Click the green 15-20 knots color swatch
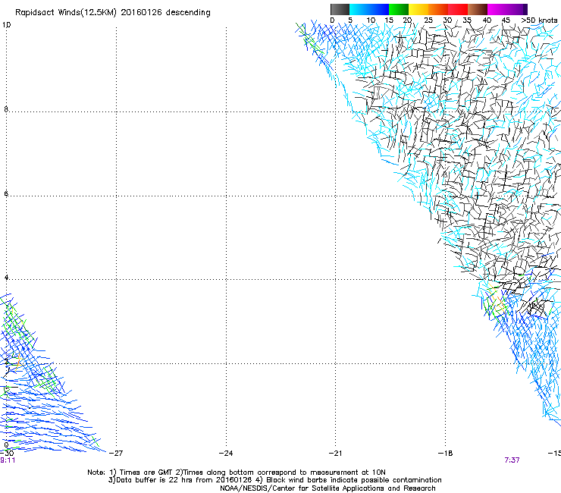561x493 pixels. 399,9
